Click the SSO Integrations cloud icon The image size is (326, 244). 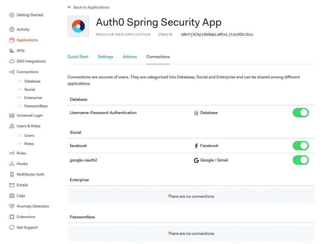[12, 61]
